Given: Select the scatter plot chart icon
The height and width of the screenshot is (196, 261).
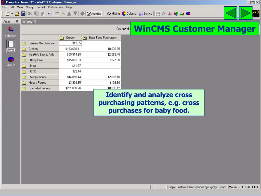Looking at the screenshot, I should coord(164,14).
